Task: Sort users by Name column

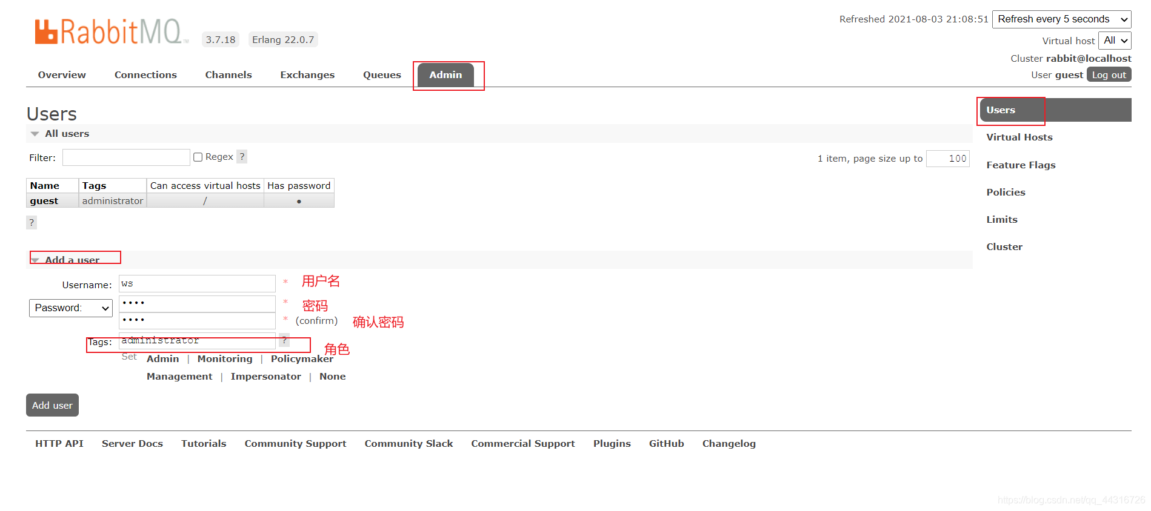Action: pos(45,186)
